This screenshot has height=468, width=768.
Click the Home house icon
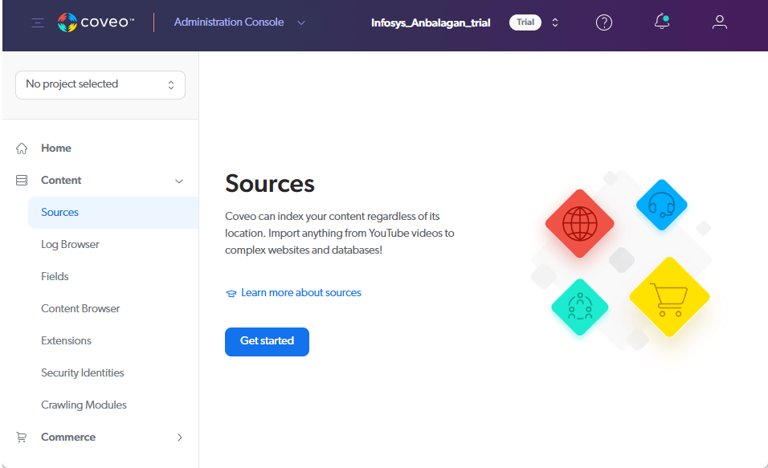click(22, 149)
